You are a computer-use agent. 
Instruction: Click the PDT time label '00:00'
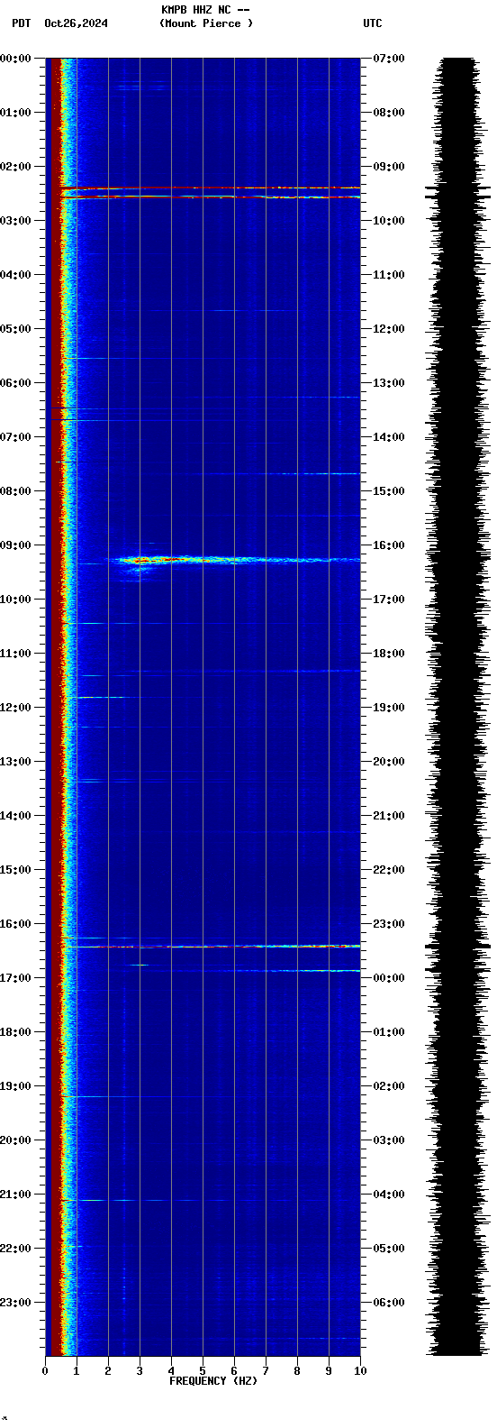pos(15,59)
